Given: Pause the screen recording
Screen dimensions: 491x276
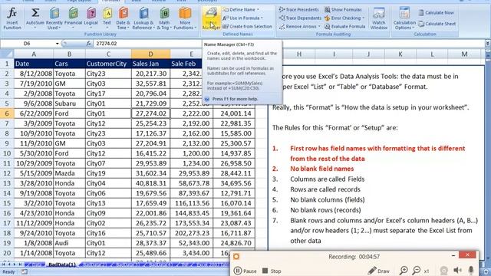Looking at the screenshot, I should click(x=245, y=271).
